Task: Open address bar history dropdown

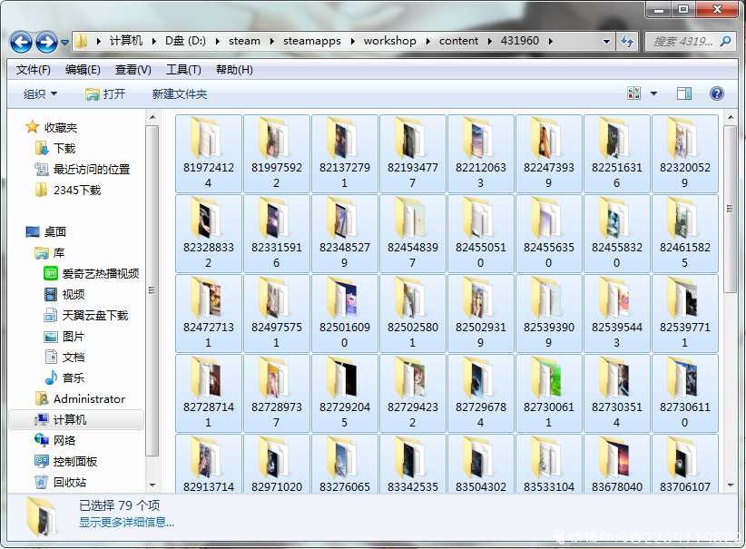Action: click(606, 42)
